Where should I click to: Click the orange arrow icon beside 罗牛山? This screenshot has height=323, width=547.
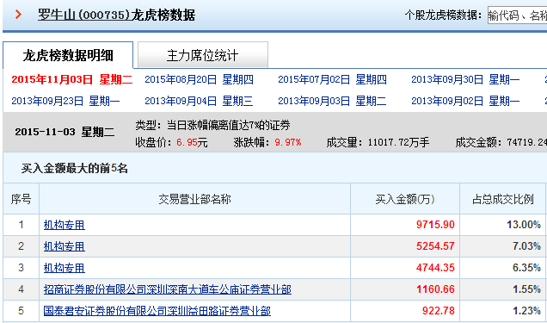point(18,15)
